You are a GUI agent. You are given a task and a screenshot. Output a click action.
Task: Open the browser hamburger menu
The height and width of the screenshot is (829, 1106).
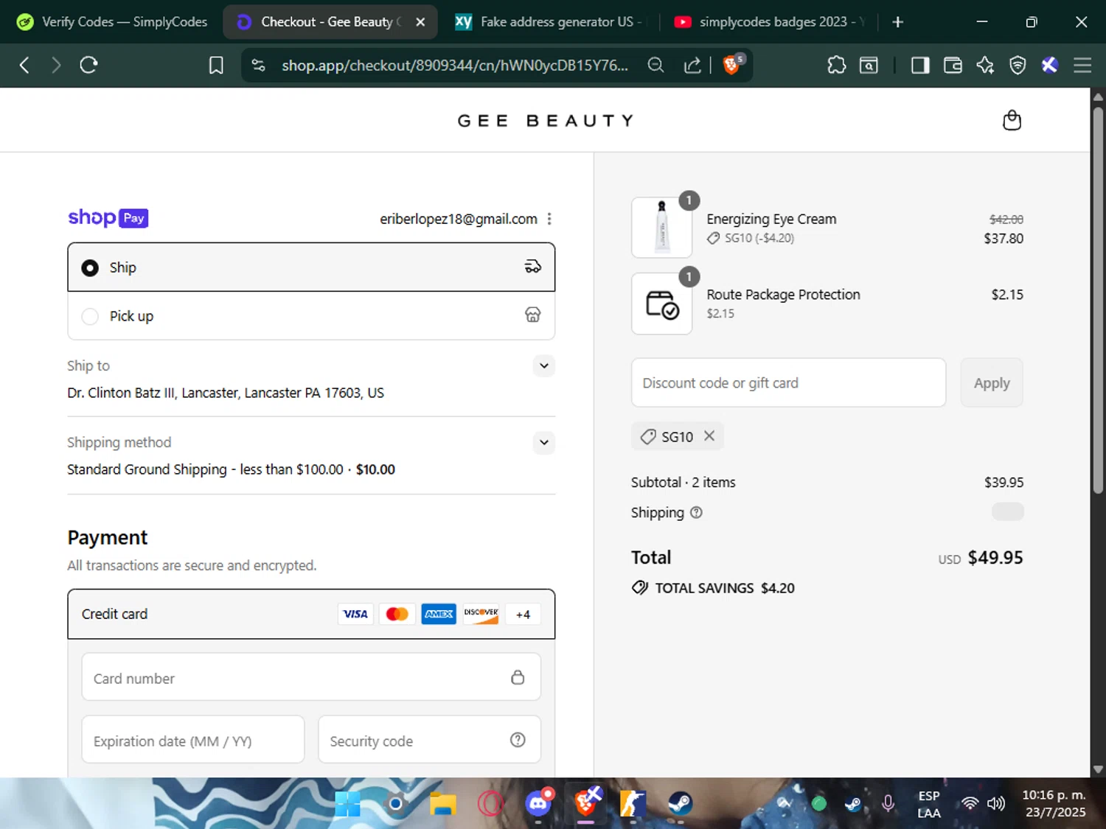pos(1082,65)
